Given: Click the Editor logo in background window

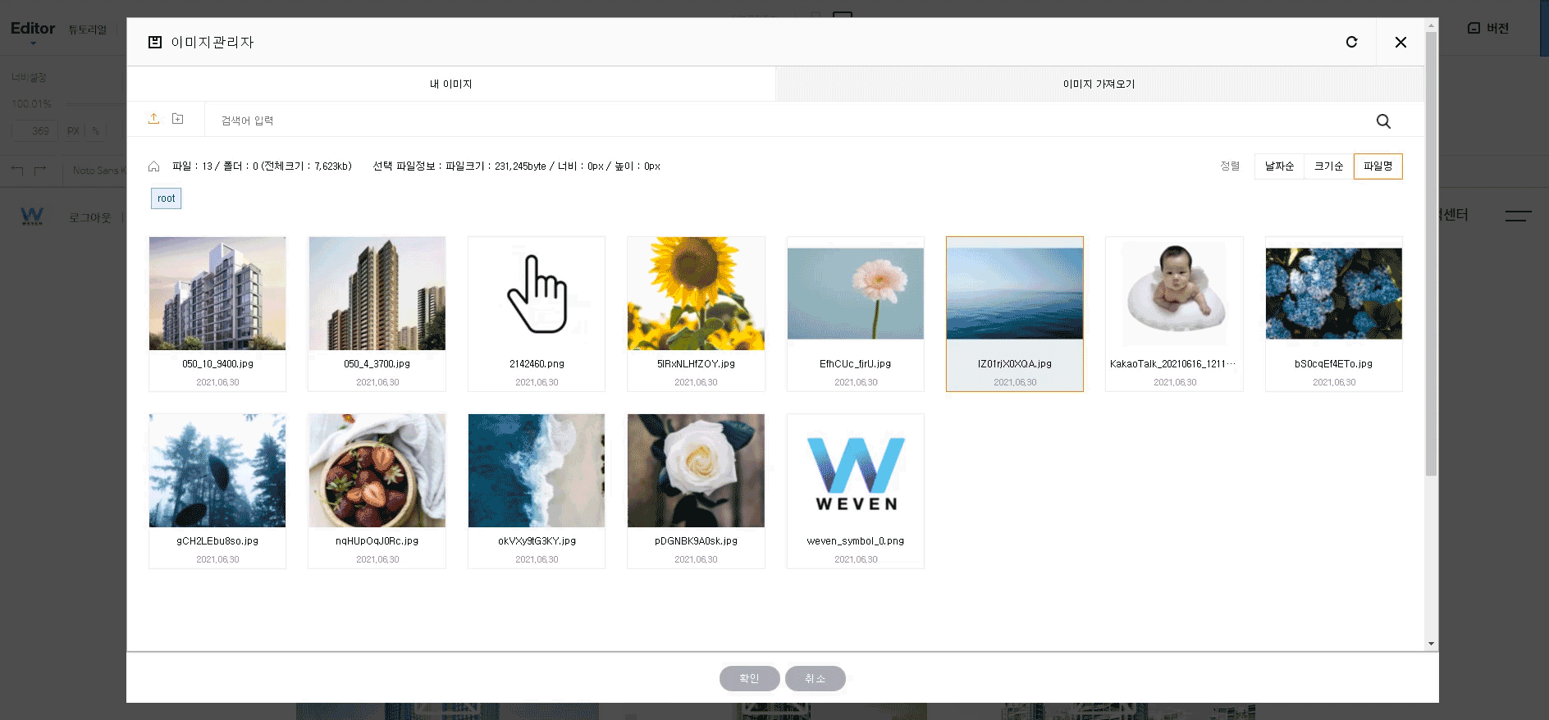Looking at the screenshot, I should 33,28.
